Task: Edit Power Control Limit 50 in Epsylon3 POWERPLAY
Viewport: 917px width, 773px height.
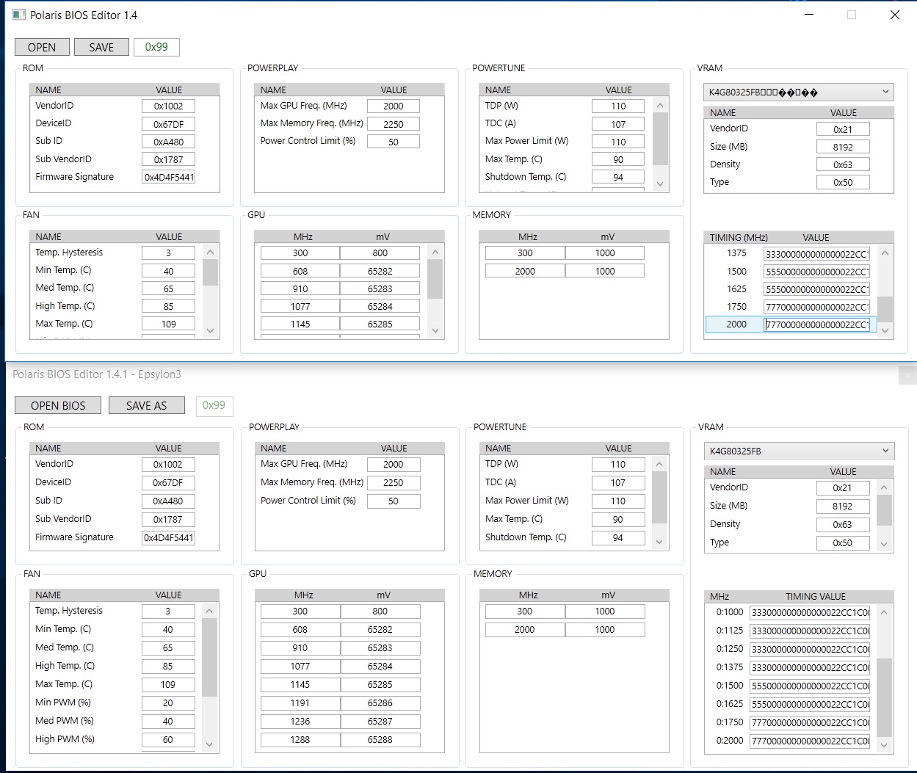Action: [x=393, y=501]
